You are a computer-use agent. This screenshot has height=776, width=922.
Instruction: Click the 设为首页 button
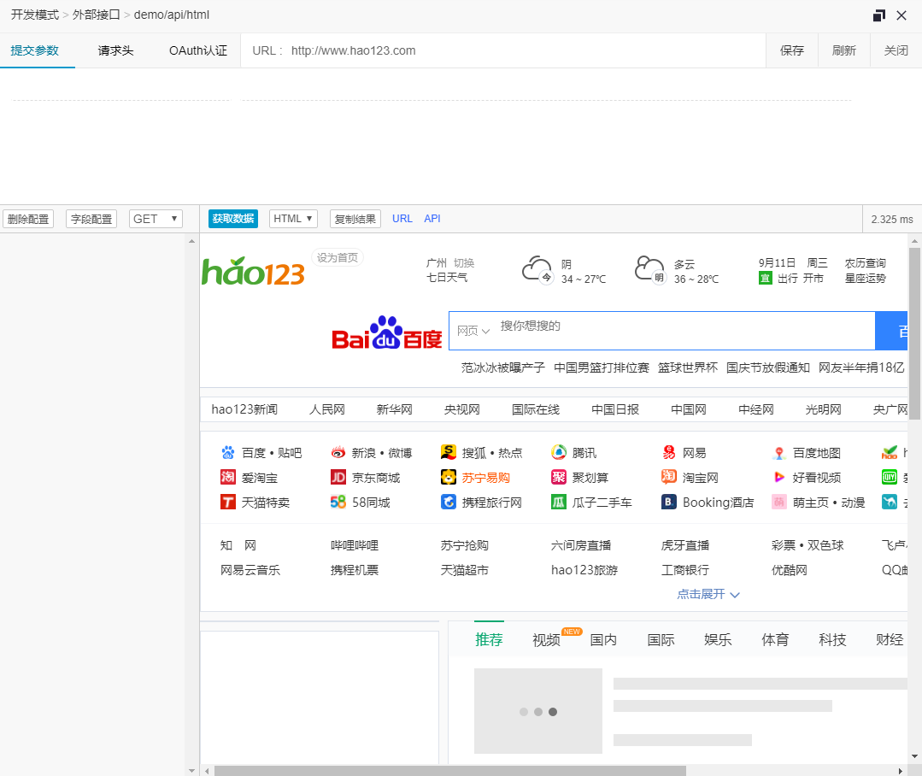[338, 257]
